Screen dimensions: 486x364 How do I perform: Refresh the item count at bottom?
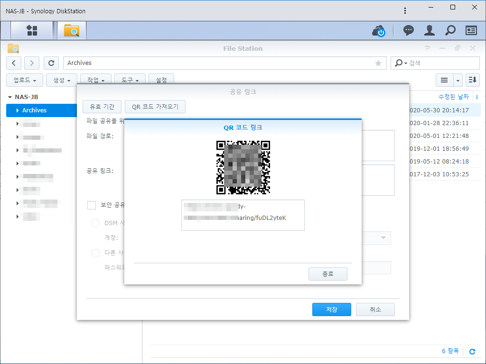coord(472,352)
